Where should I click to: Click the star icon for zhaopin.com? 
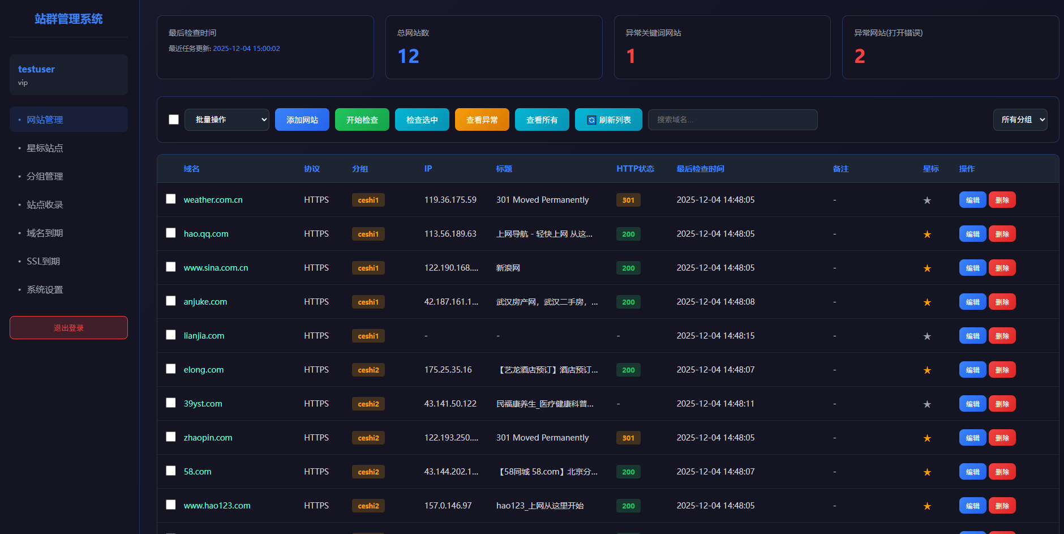pos(927,438)
